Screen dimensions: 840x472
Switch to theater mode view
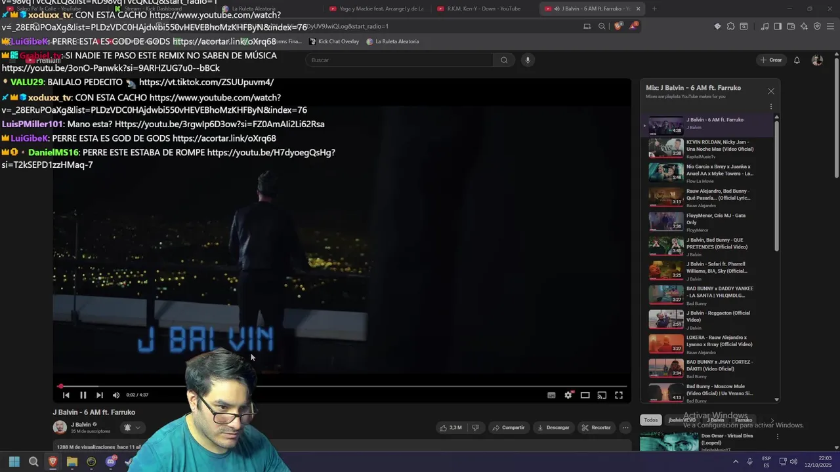pos(585,395)
